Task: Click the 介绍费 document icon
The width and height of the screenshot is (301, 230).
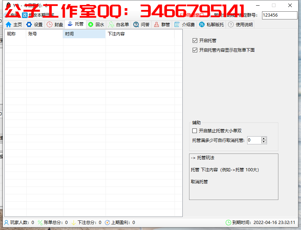Action: coord(177,24)
